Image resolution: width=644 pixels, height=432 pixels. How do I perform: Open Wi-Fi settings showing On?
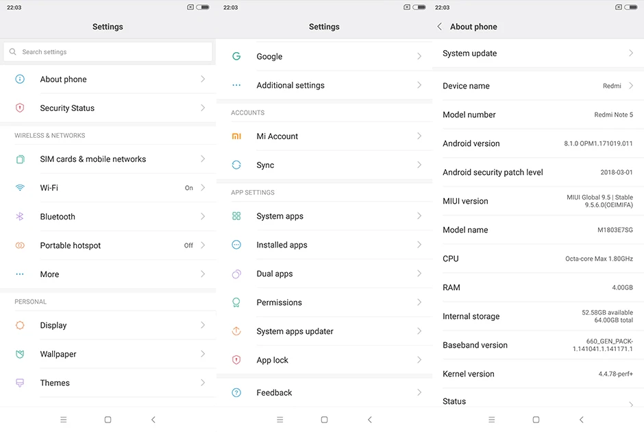point(108,188)
